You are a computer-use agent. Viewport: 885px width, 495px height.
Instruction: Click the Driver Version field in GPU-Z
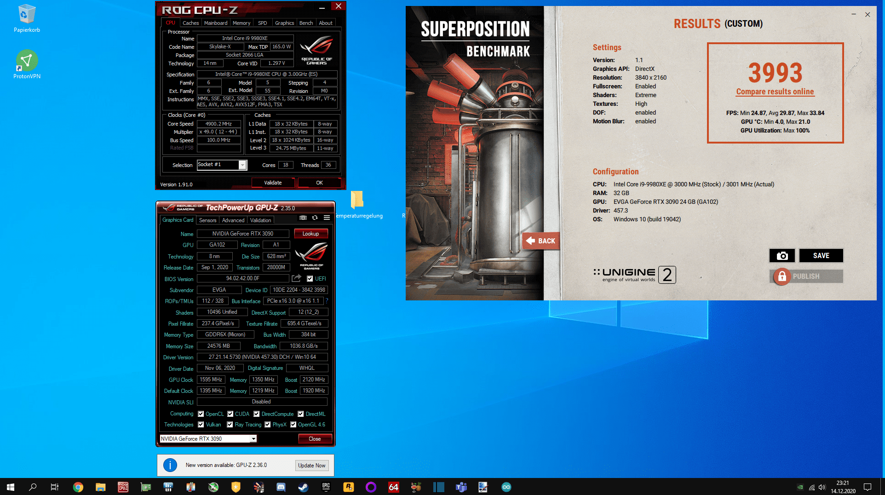[x=262, y=357]
